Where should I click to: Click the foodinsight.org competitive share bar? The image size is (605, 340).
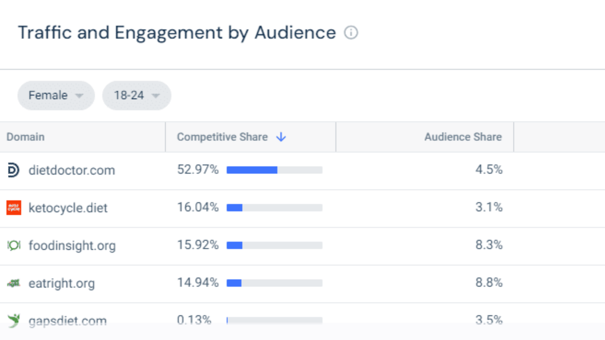(x=275, y=246)
